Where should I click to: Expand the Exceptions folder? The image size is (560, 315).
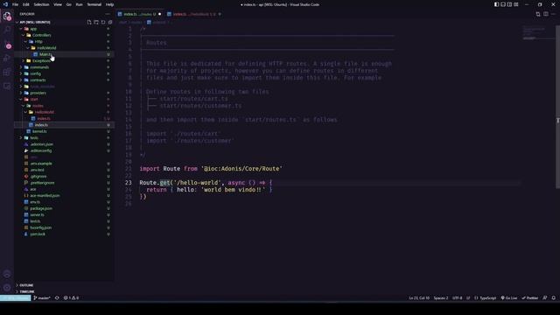tap(41, 60)
